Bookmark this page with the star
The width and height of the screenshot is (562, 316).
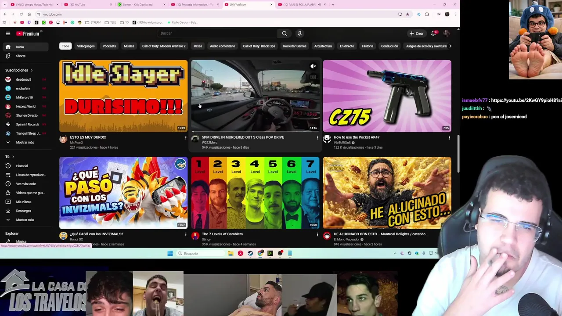(x=407, y=14)
